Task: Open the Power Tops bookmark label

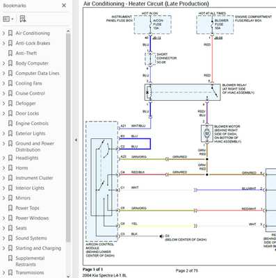Action: pyautogui.click(x=27, y=208)
